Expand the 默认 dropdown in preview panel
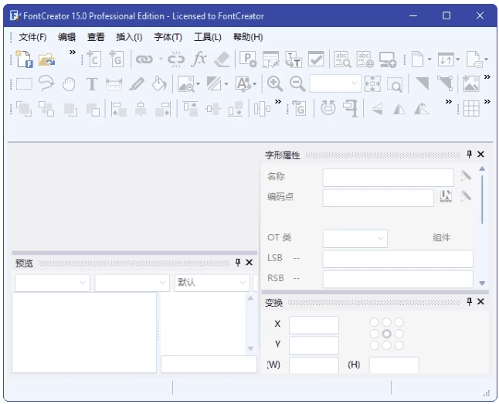Screen dimensions: 499x404 point(211,283)
